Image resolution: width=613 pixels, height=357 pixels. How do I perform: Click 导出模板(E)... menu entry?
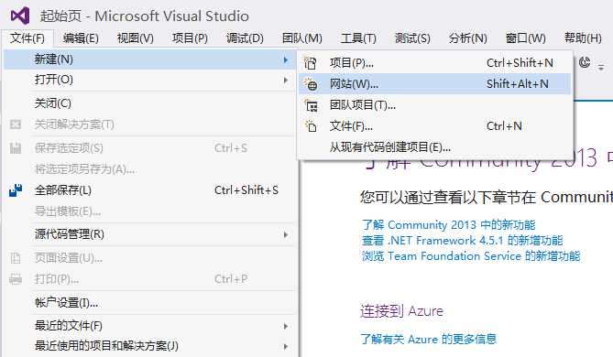click(149, 211)
